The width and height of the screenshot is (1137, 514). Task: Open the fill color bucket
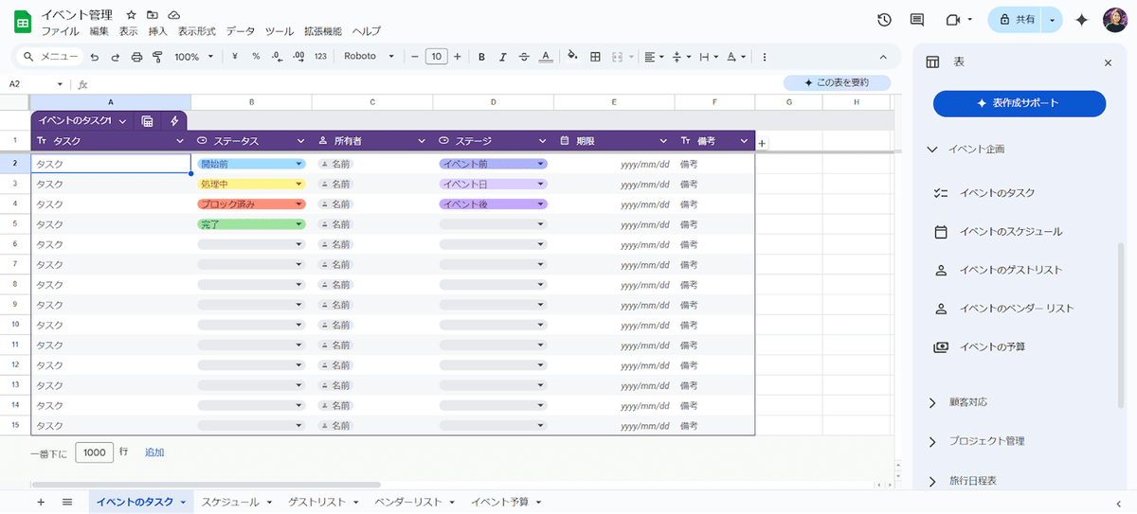click(572, 57)
